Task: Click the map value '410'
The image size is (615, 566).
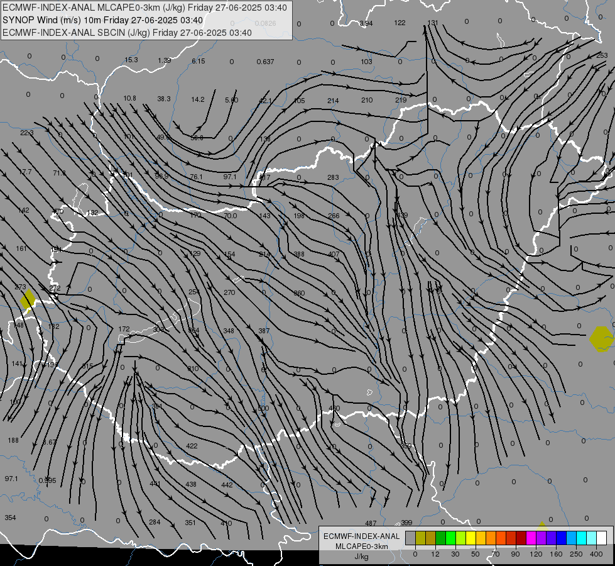Action: [226, 523]
